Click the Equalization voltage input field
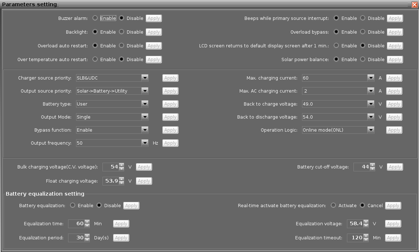Image resolution: width=419 pixels, height=252 pixels. (x=355, y=224)
